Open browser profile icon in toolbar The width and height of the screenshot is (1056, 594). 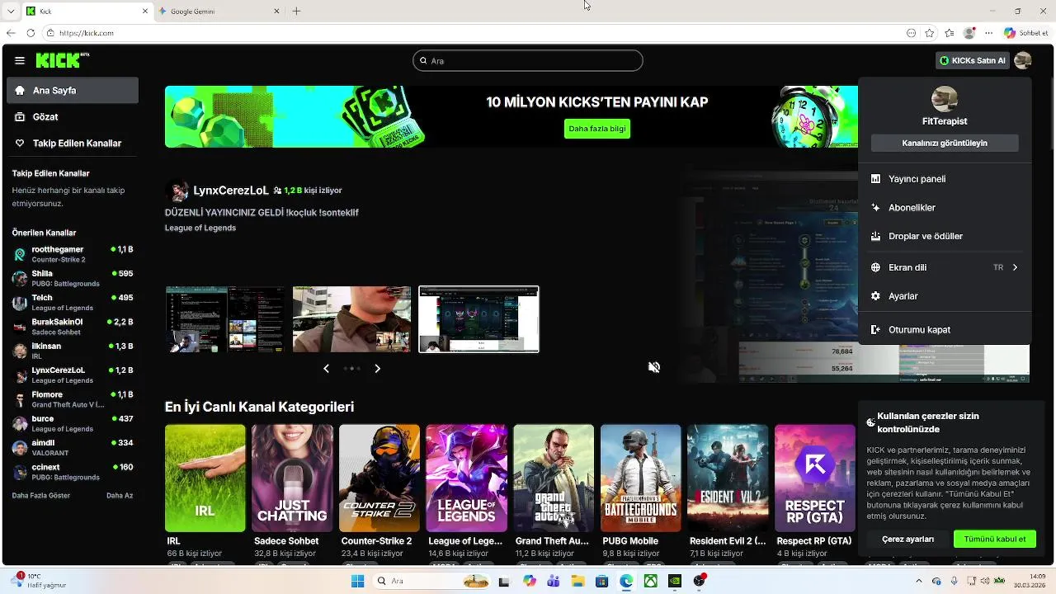[969, 33]
